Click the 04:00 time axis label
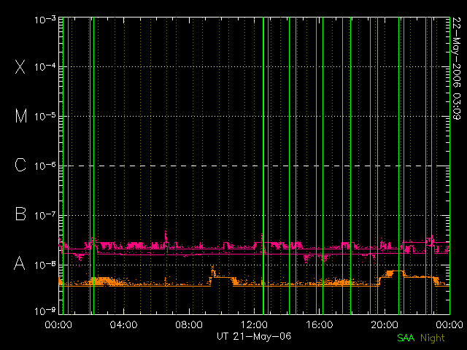Viewport: 467px width, 350px height. [123, 324]
